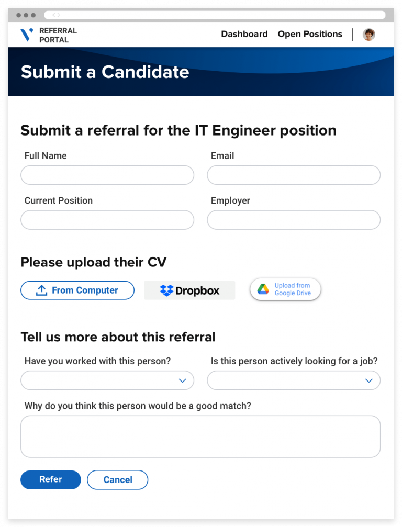Select the Google Drive triangle icon
Viewport: 402px width, 527px height.
tap(262, 289)
